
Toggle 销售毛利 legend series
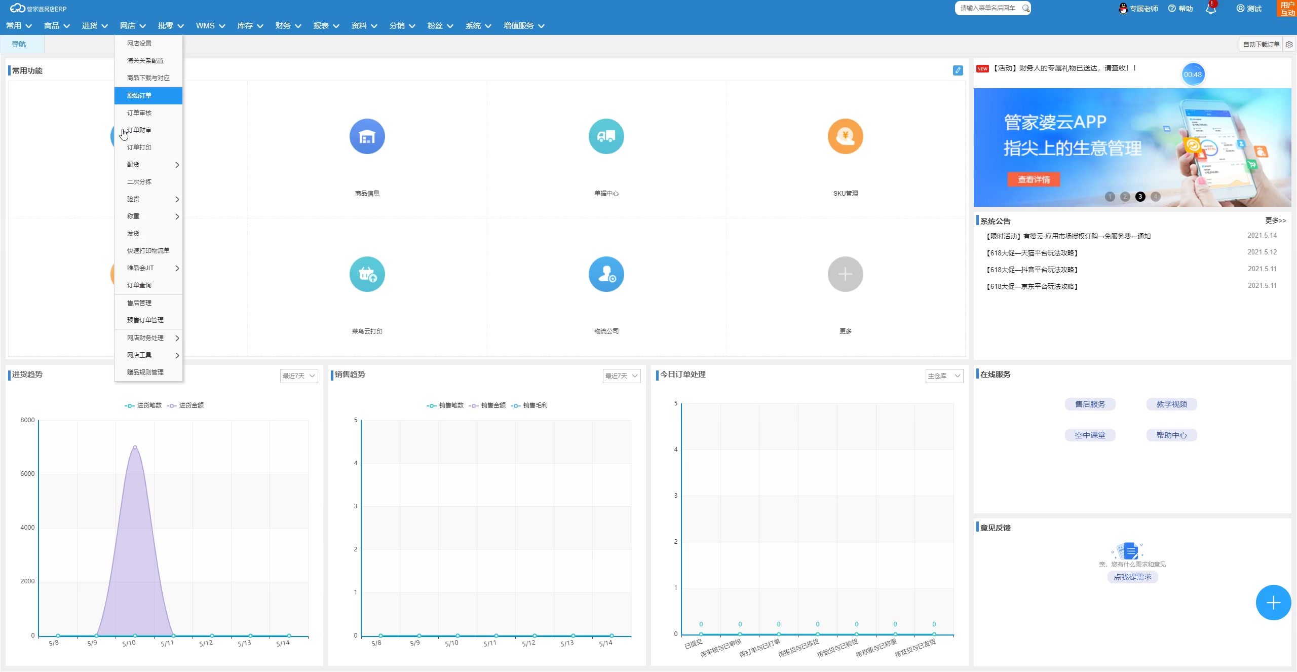pos(529,405)
